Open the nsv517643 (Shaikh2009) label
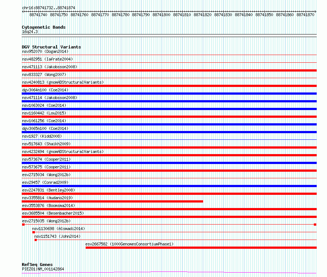This screenshot has height=277, width=327. [x=46, y=144]
